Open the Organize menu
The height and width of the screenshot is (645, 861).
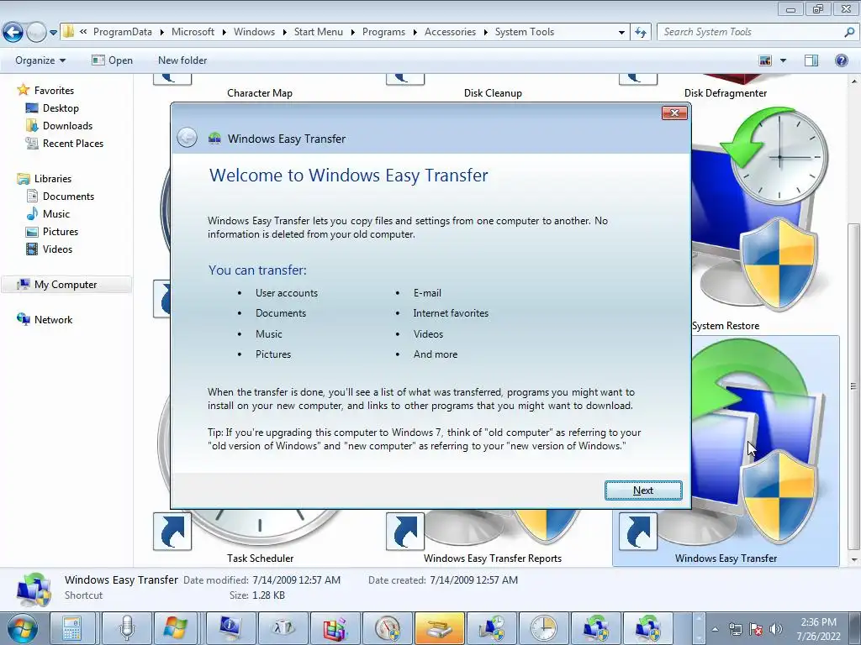point(40,60)
